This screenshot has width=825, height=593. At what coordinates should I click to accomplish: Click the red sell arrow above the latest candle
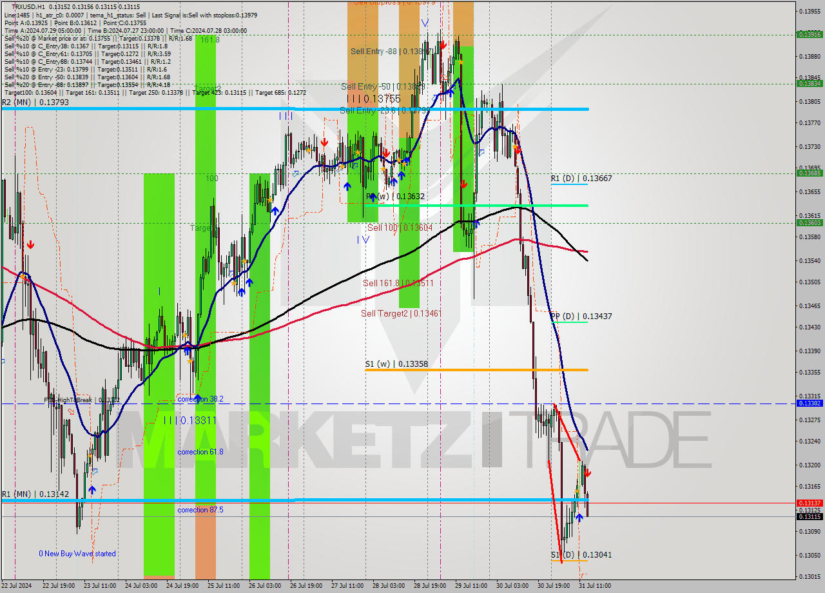588,473
